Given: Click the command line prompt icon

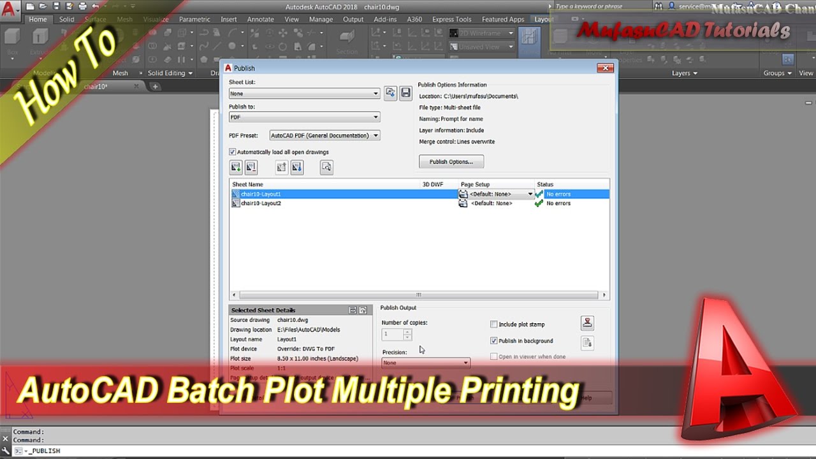Looking at the screenshot, I should (18, 451).
